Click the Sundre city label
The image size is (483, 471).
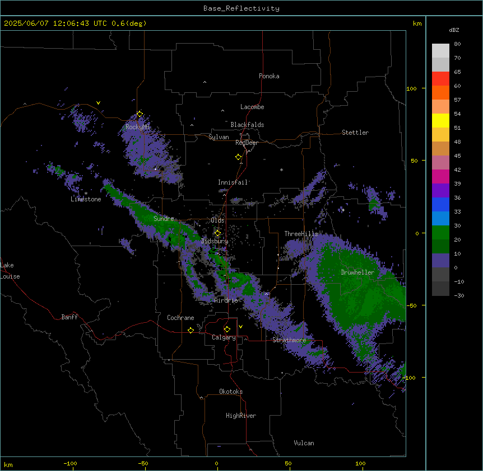pyautogui.click(x=164, y=219)
